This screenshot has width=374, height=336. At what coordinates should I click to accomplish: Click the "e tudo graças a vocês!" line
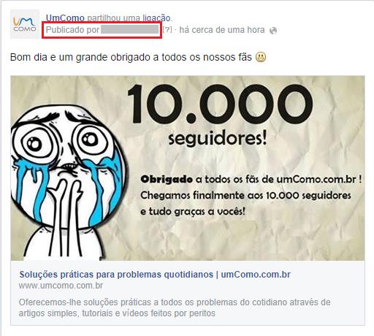pos(193,211)
